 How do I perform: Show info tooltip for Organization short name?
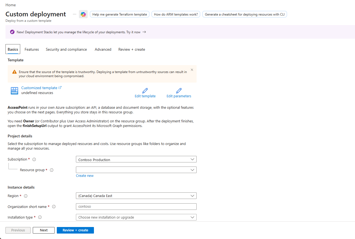pos(54,207)
